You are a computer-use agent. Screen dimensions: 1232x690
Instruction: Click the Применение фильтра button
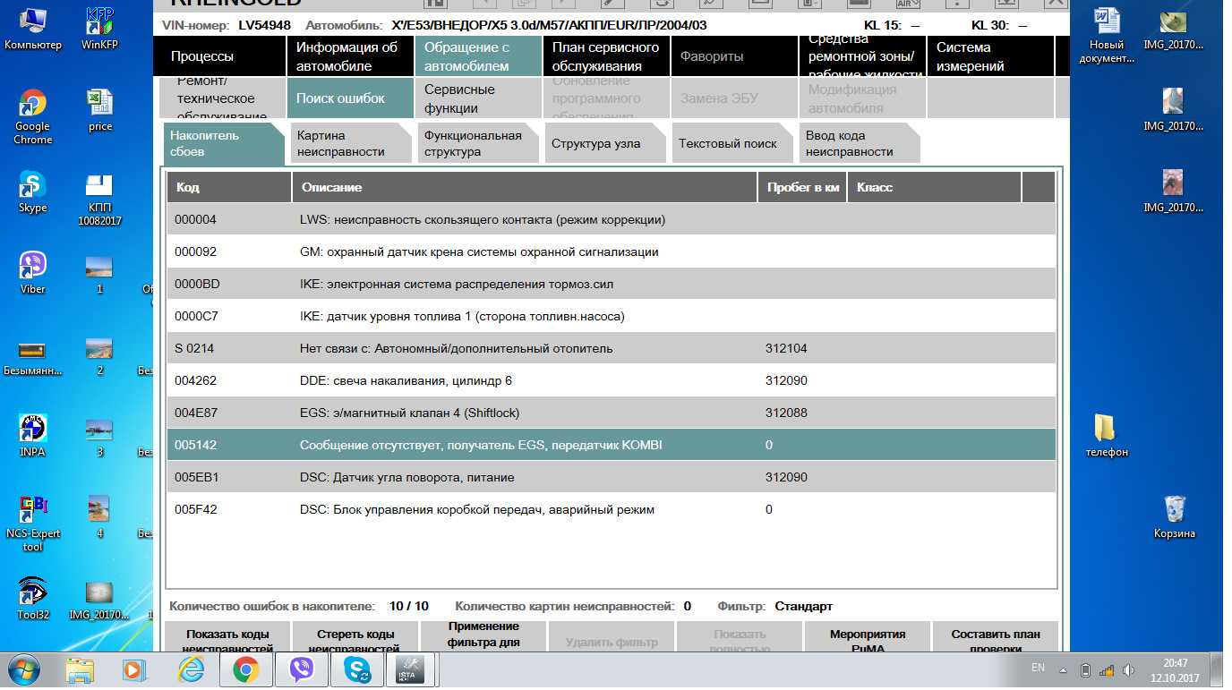pos(483,637)
